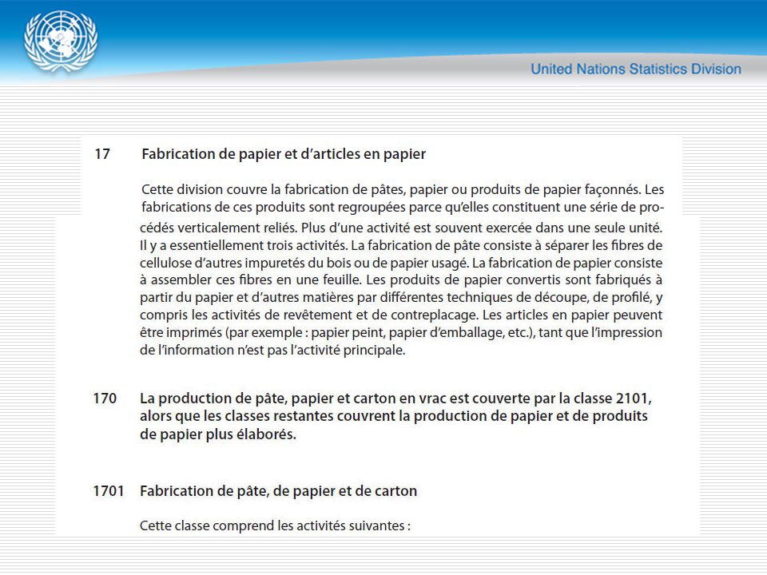
Task: Select the division code 17
Action: (x=102, y=154)
